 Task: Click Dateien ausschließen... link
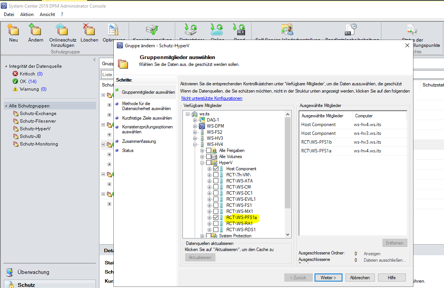(385, 260)
